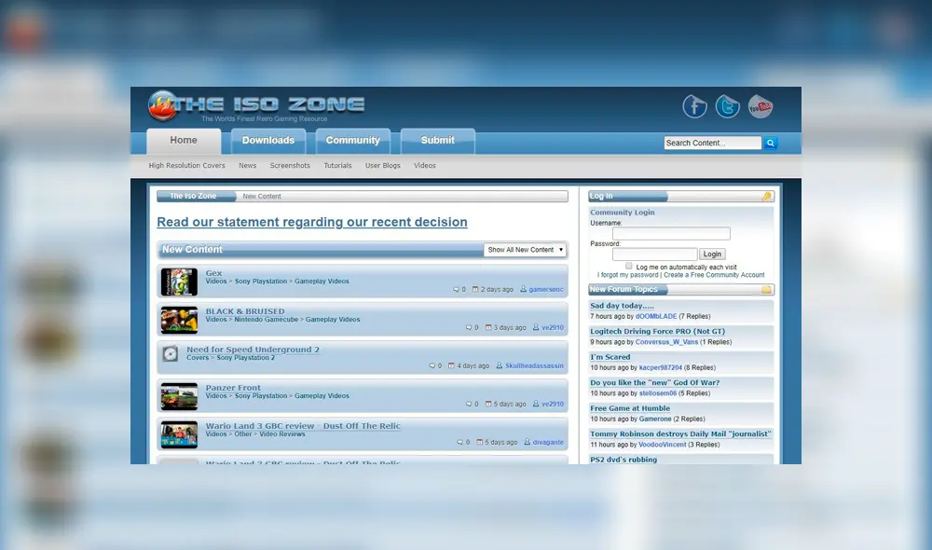Viewport: 932px width, 550px height.
Task: Switch to the Downloads tab
Action: click(x=267, y=141)
